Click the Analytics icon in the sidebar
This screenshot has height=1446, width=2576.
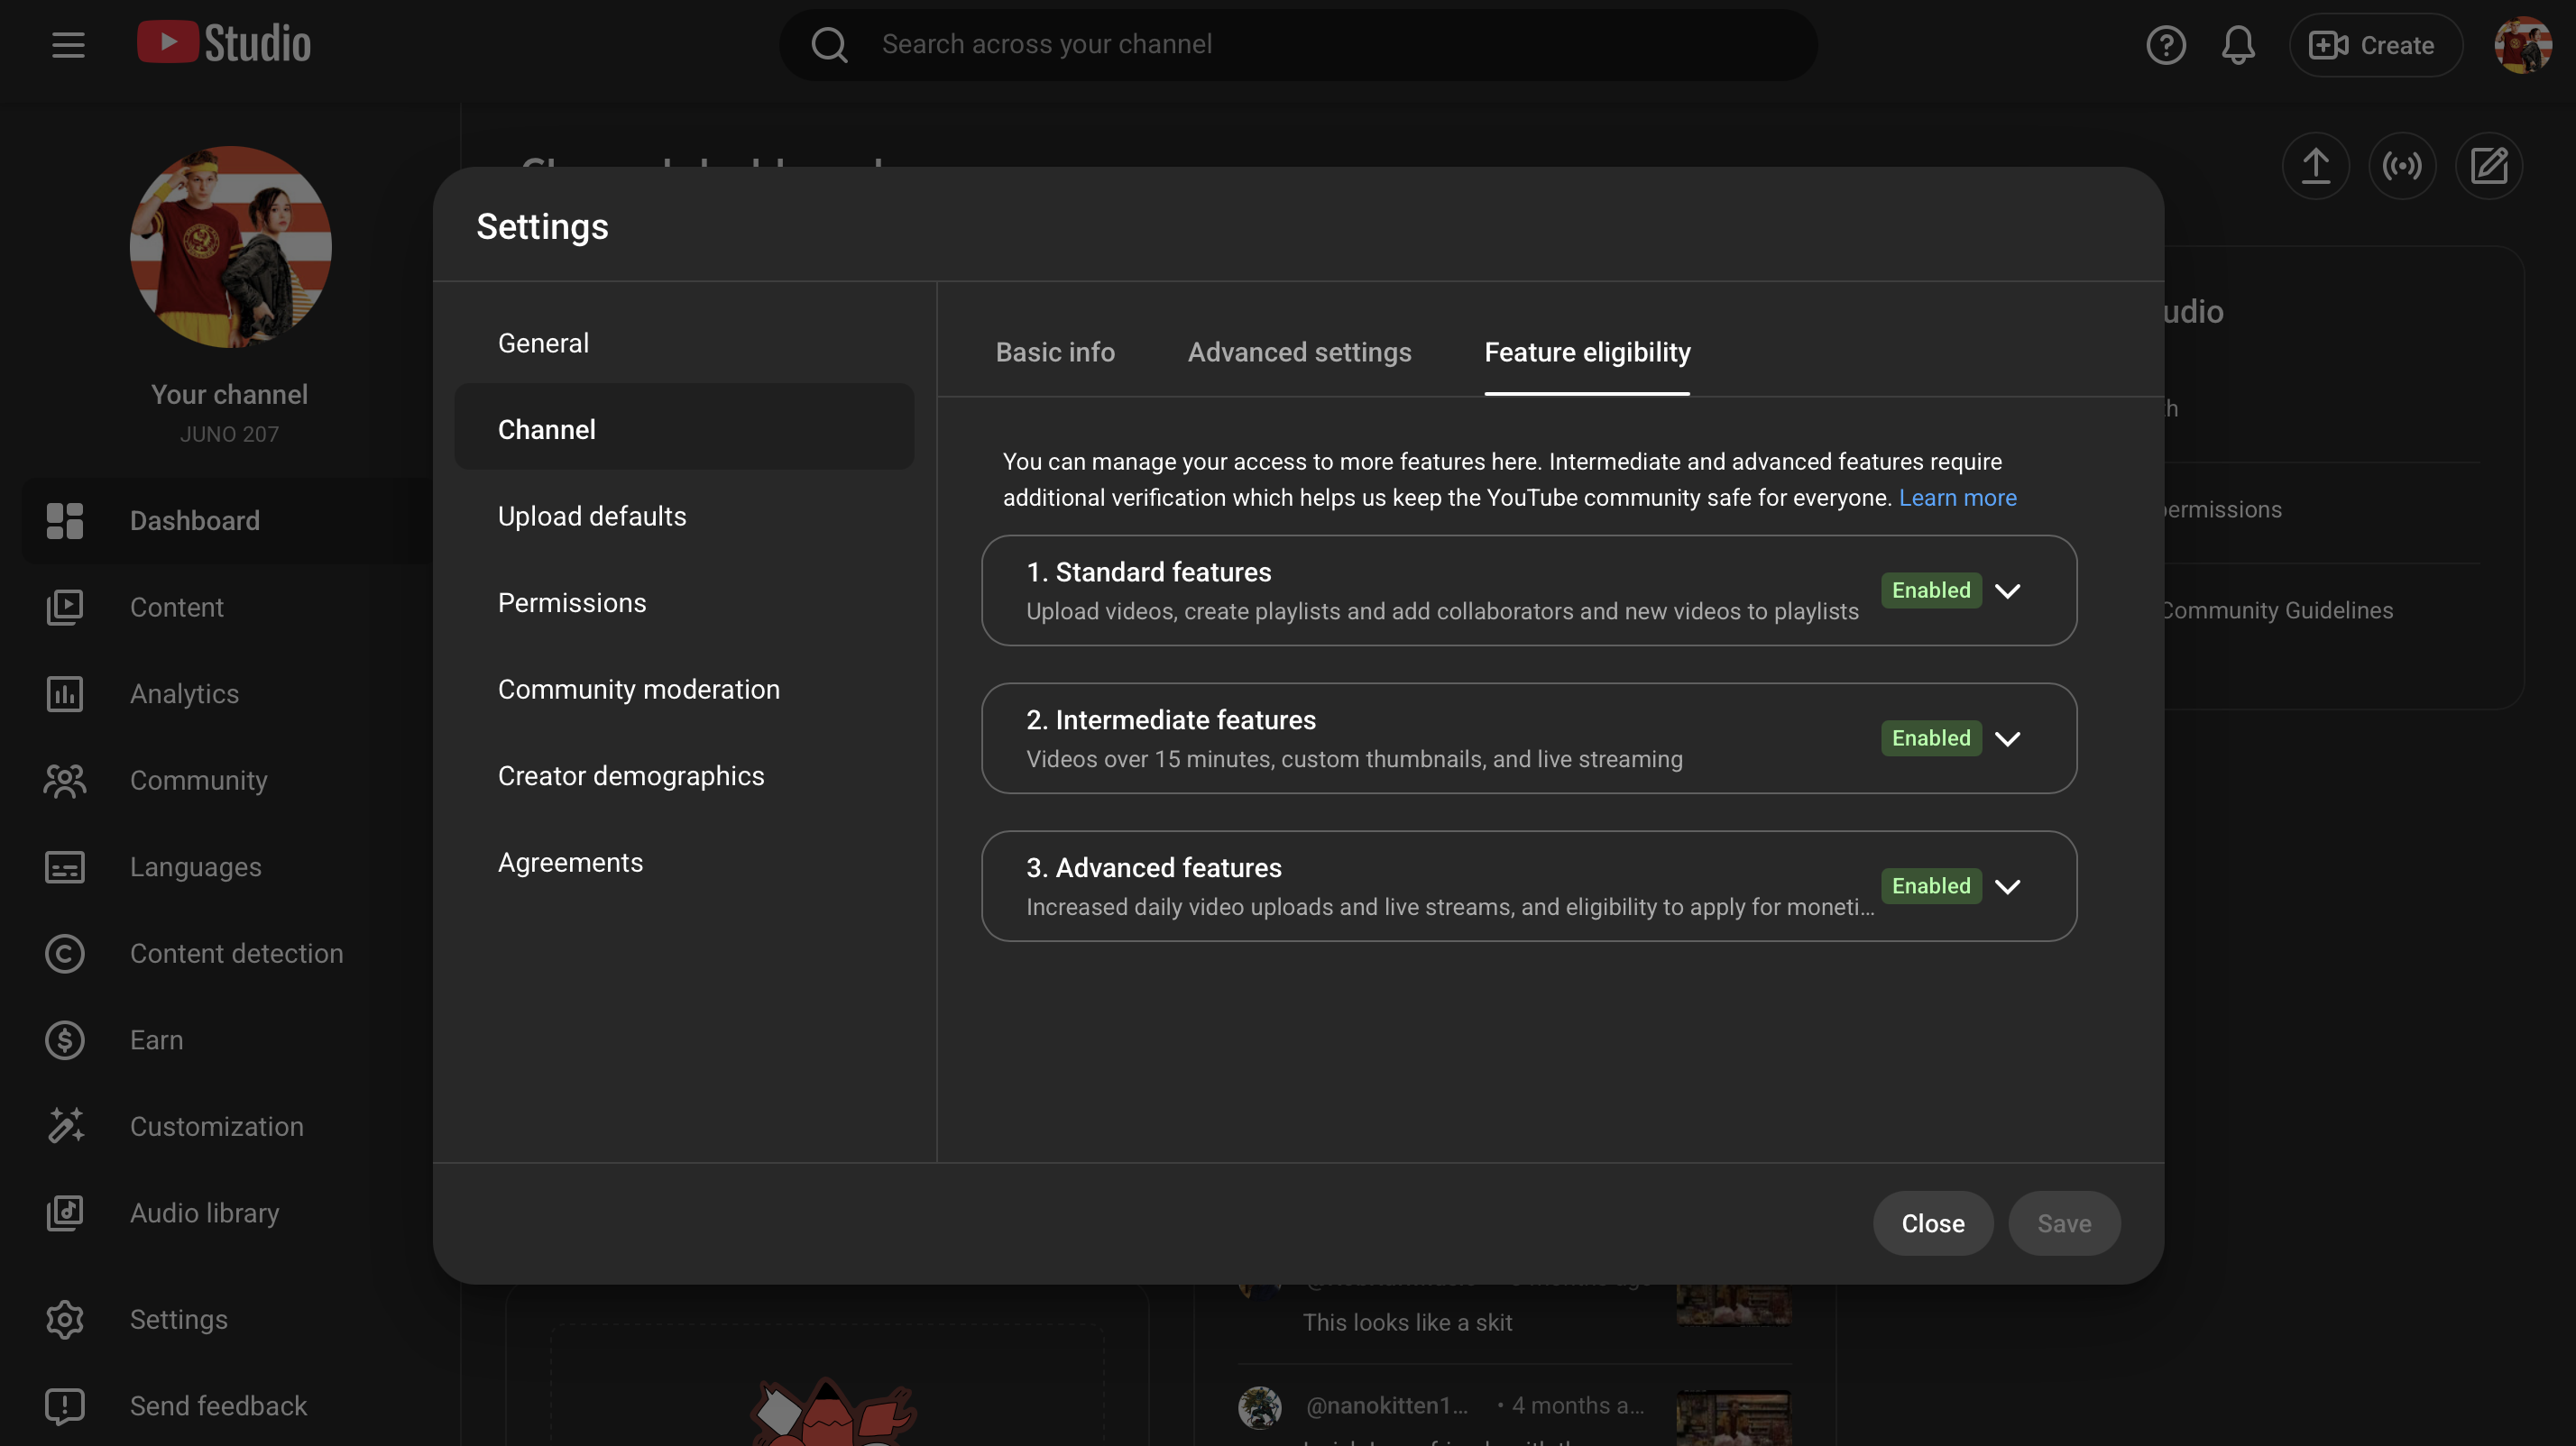[65, 693]
